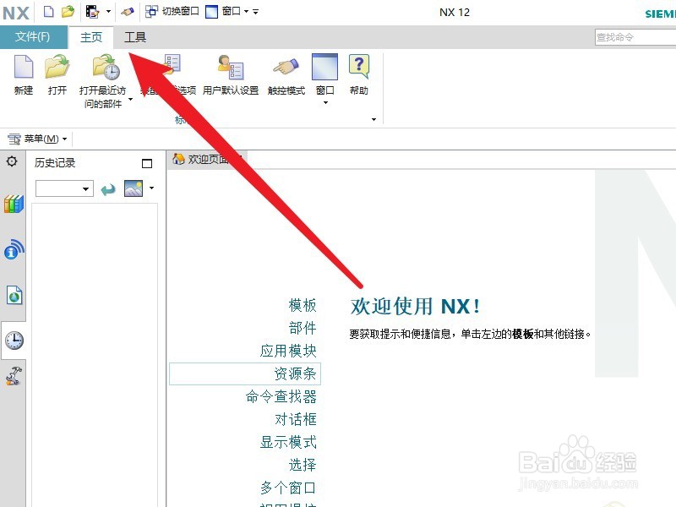
Task: Open the dropdown arrow next to clipboard icon
Action: pyautogui.click(x=108, y=12)
